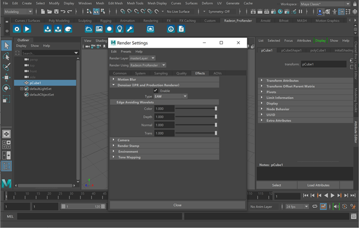Adjust the Color slider handle
The height and width of the screenshot is (228, 359).
216,109
